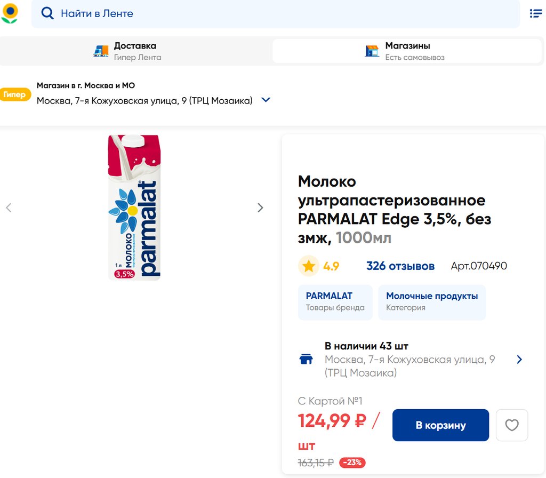Click the search magnifier icon
Viewport: 546px width, 478px height.
(47, 13)
